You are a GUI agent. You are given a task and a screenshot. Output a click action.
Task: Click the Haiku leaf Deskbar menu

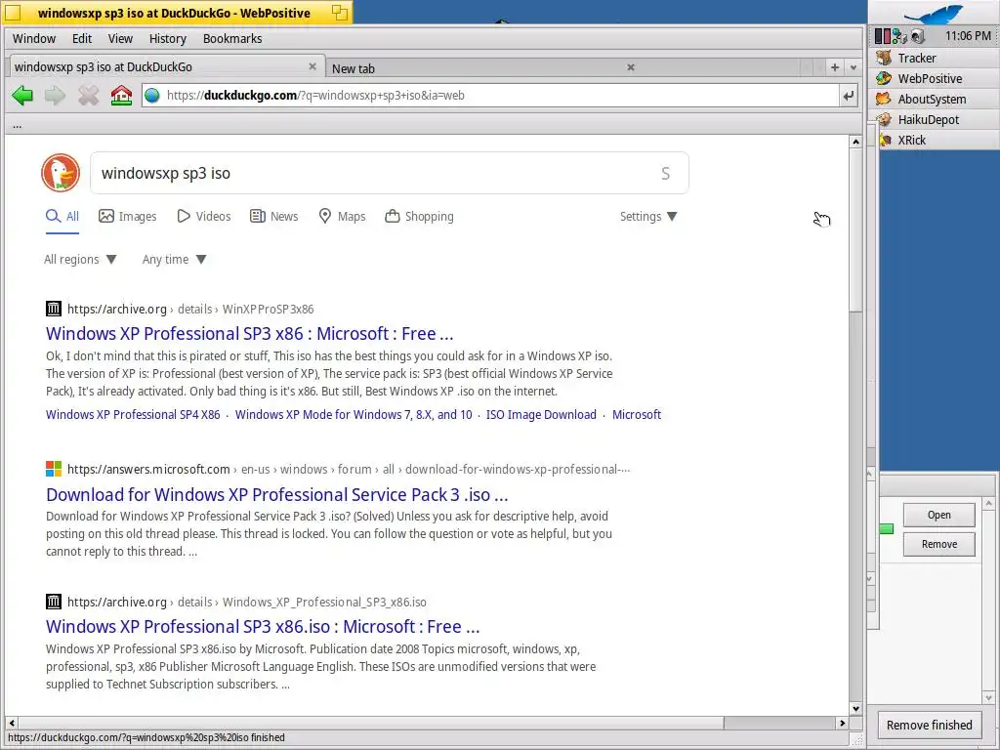coord(934,14)
